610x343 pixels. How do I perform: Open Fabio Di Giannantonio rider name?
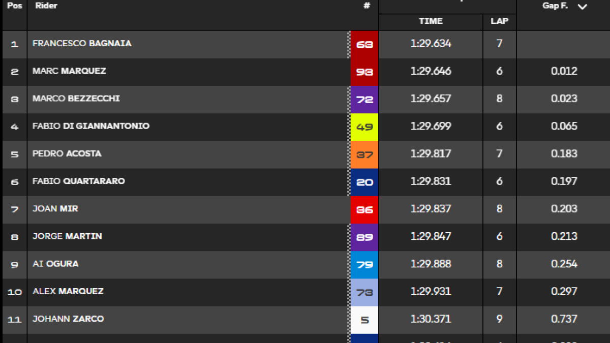[x=91, y=126]
